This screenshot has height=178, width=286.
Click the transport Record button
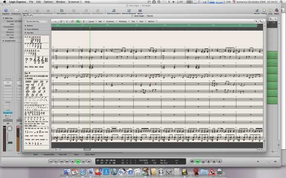click(x=89, y=162)
